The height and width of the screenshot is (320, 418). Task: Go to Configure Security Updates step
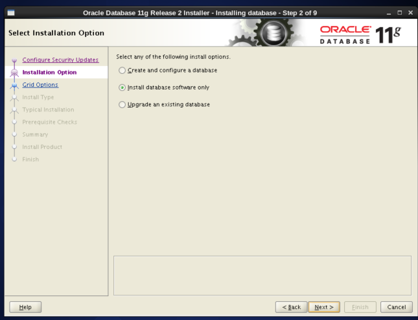(60, 60)
